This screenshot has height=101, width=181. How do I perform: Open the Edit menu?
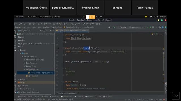(20, 24)
